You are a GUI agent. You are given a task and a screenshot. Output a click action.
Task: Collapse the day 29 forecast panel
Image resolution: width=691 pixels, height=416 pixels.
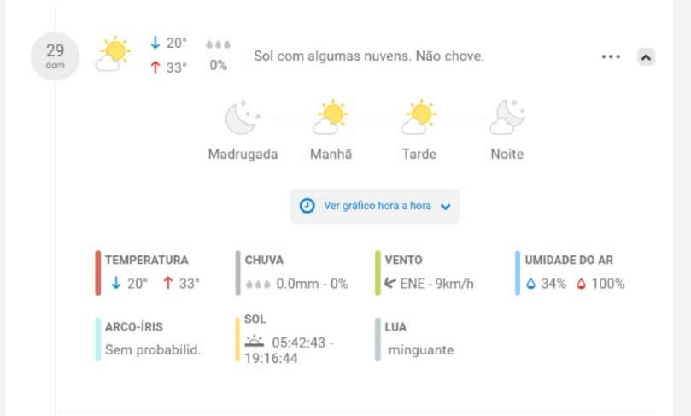coord(646,57)
